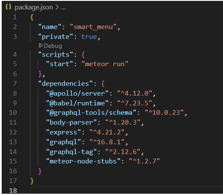
Task: Click the "smart_menu" name value
Action: point(93,27)
